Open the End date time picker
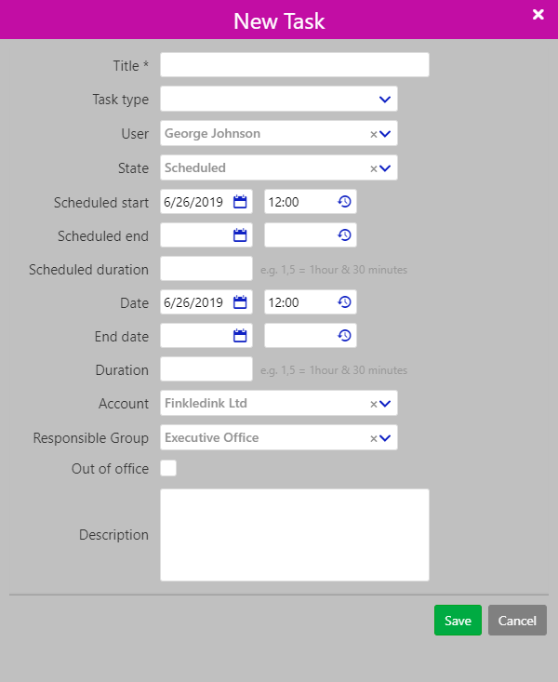This screenshot has height=682, width=558. 344,336
